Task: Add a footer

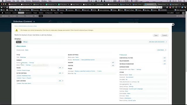Action: coord(113,65)
